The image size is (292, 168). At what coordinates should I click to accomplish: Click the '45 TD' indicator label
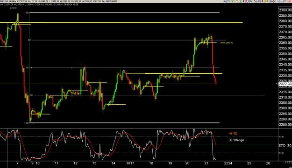[233, 134]
